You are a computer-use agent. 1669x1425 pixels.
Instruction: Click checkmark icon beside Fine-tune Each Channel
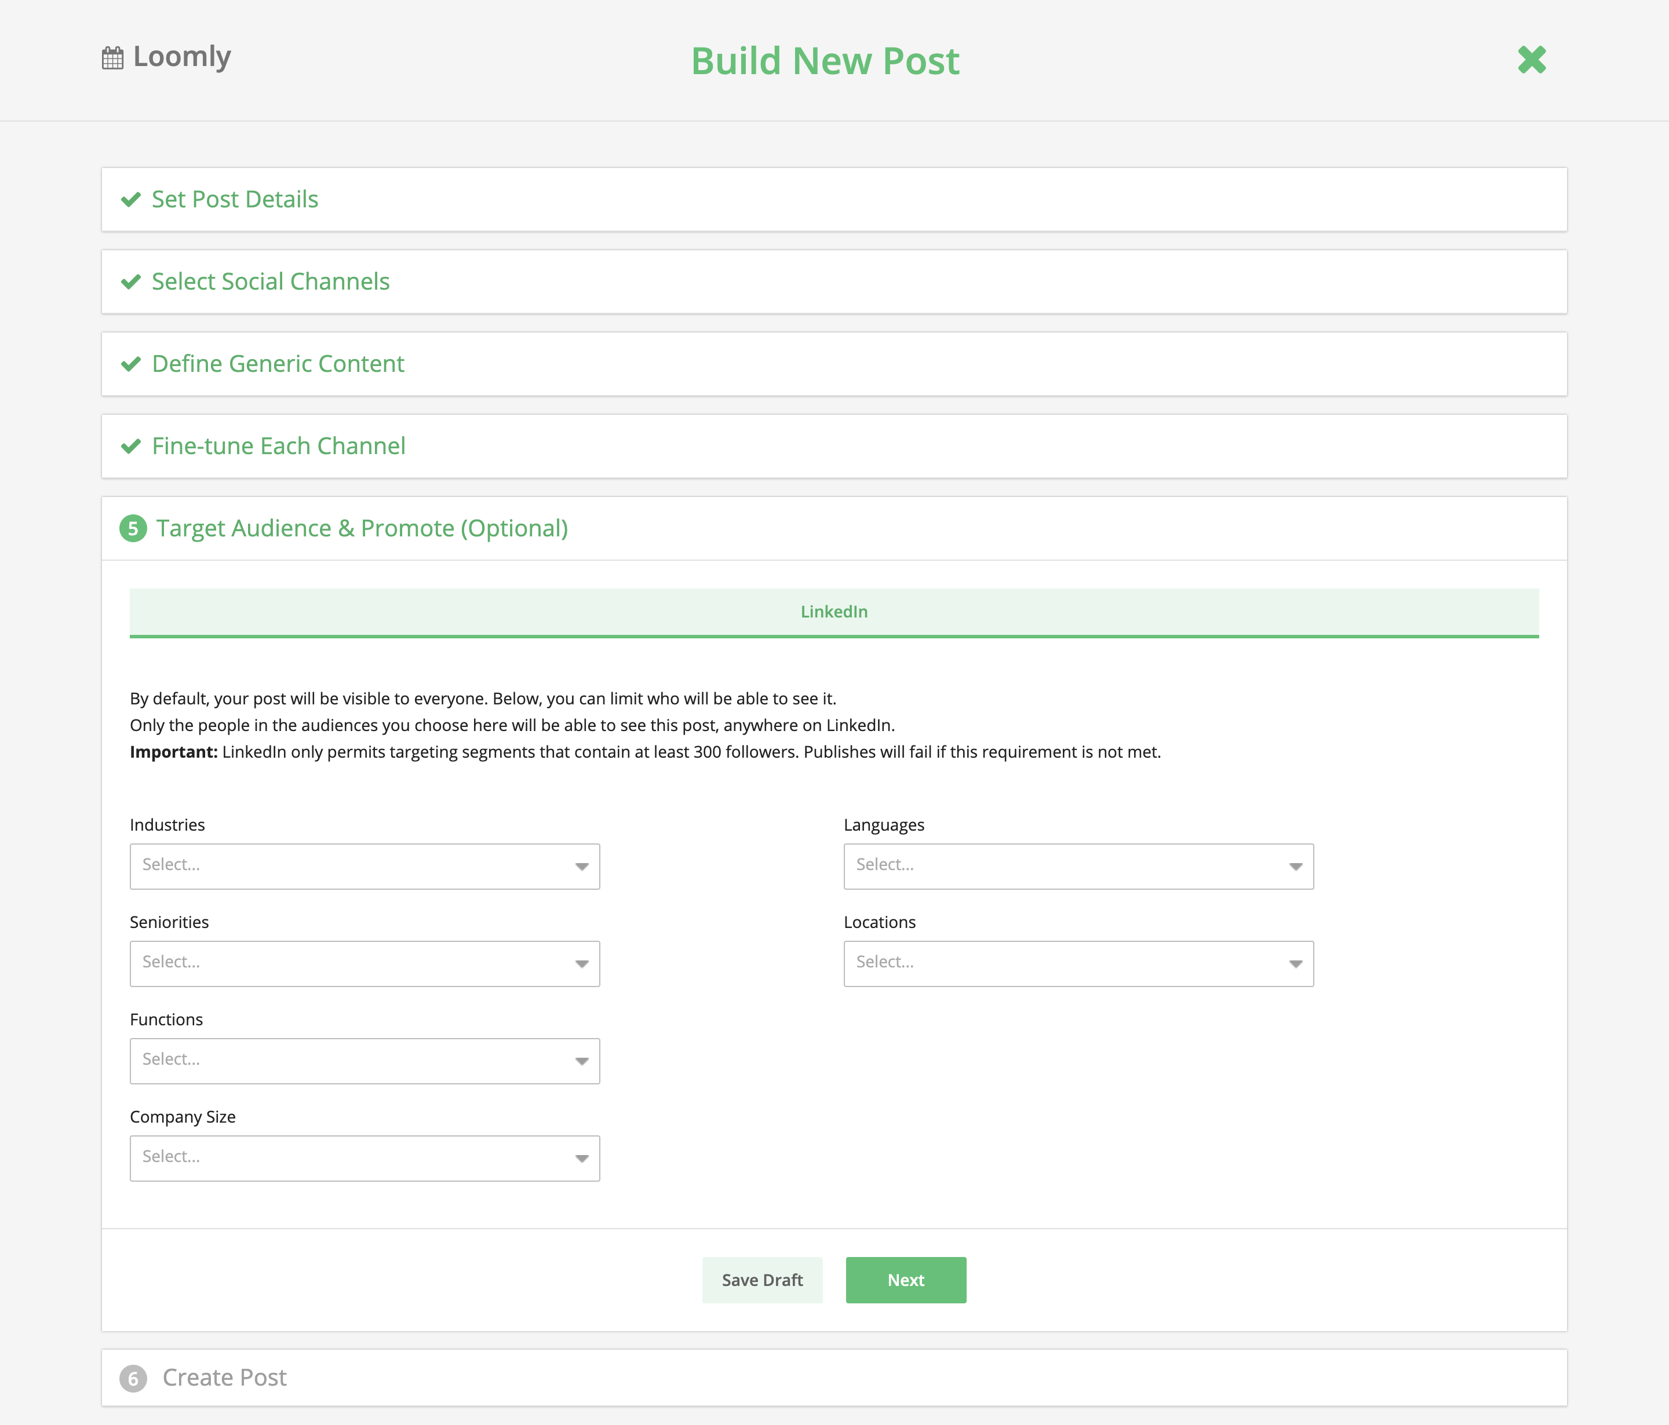pos(130,446)
